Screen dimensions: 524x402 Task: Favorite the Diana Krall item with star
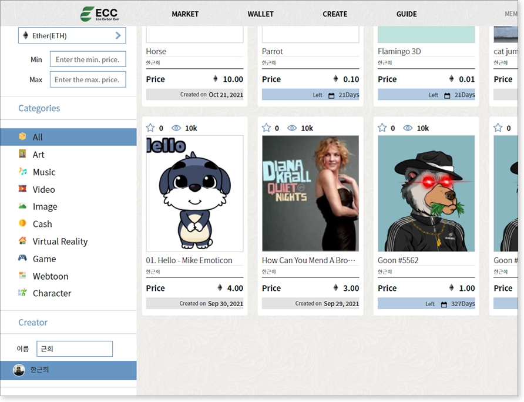[x=266, y=128]
